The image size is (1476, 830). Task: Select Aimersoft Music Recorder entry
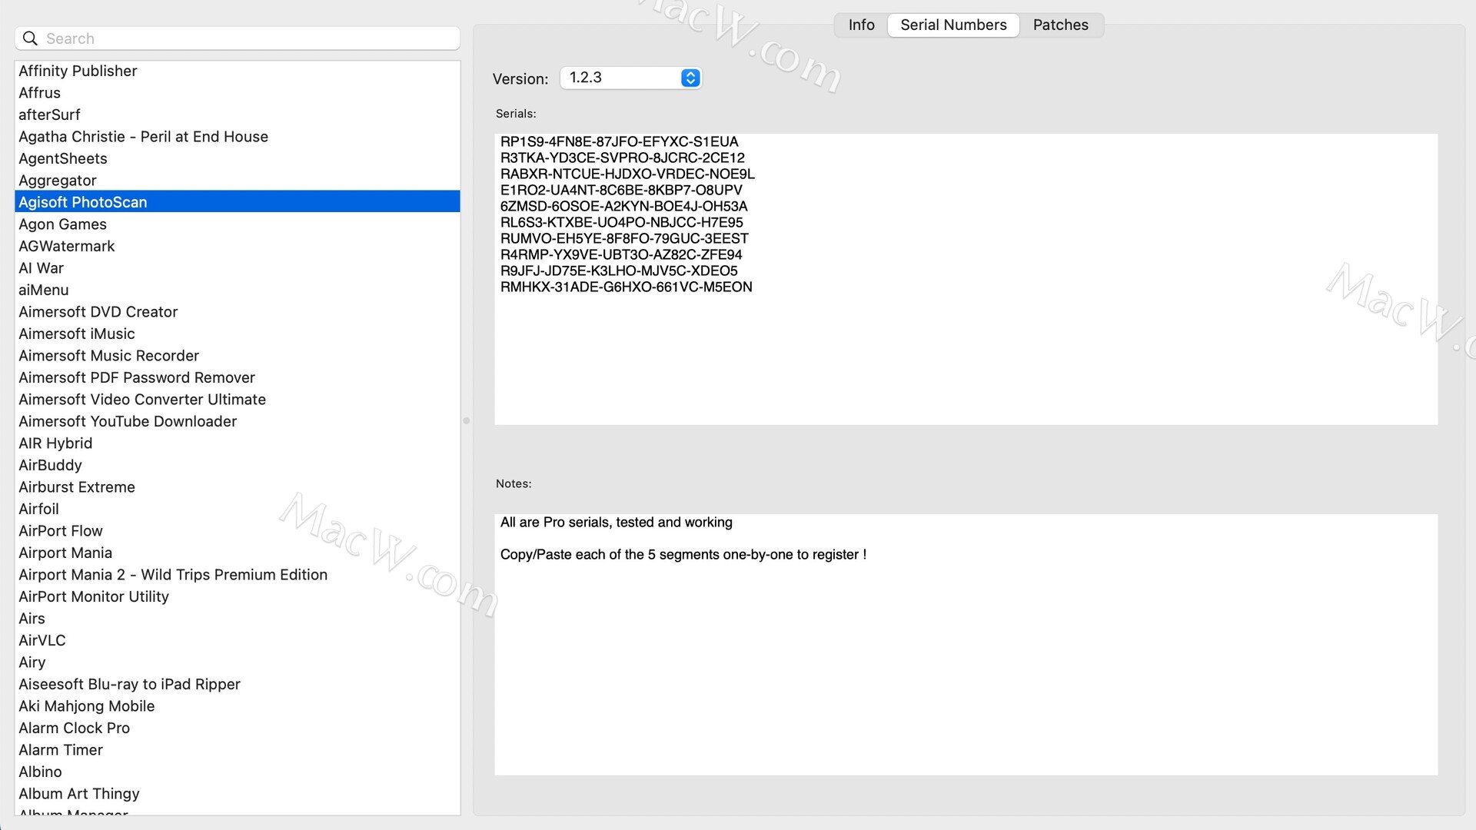pos(238,356)
